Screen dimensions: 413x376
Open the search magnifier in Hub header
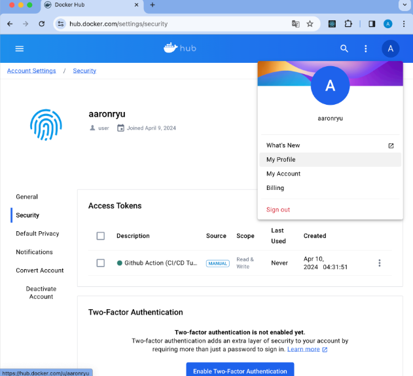click(344, 48)
